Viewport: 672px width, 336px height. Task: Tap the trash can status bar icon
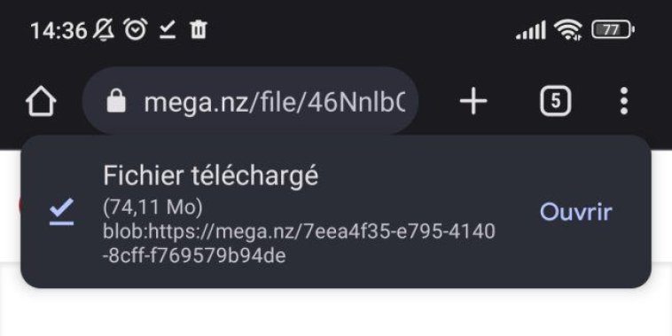pos(199,30)
